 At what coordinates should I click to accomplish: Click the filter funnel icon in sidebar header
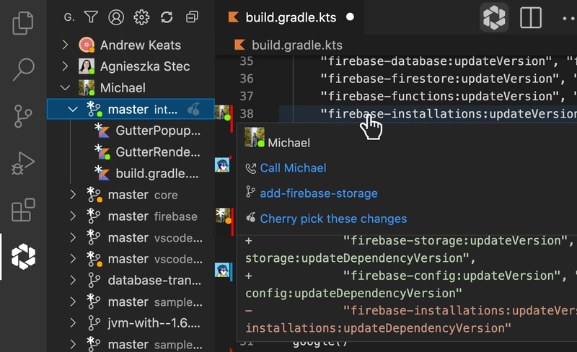91,17
